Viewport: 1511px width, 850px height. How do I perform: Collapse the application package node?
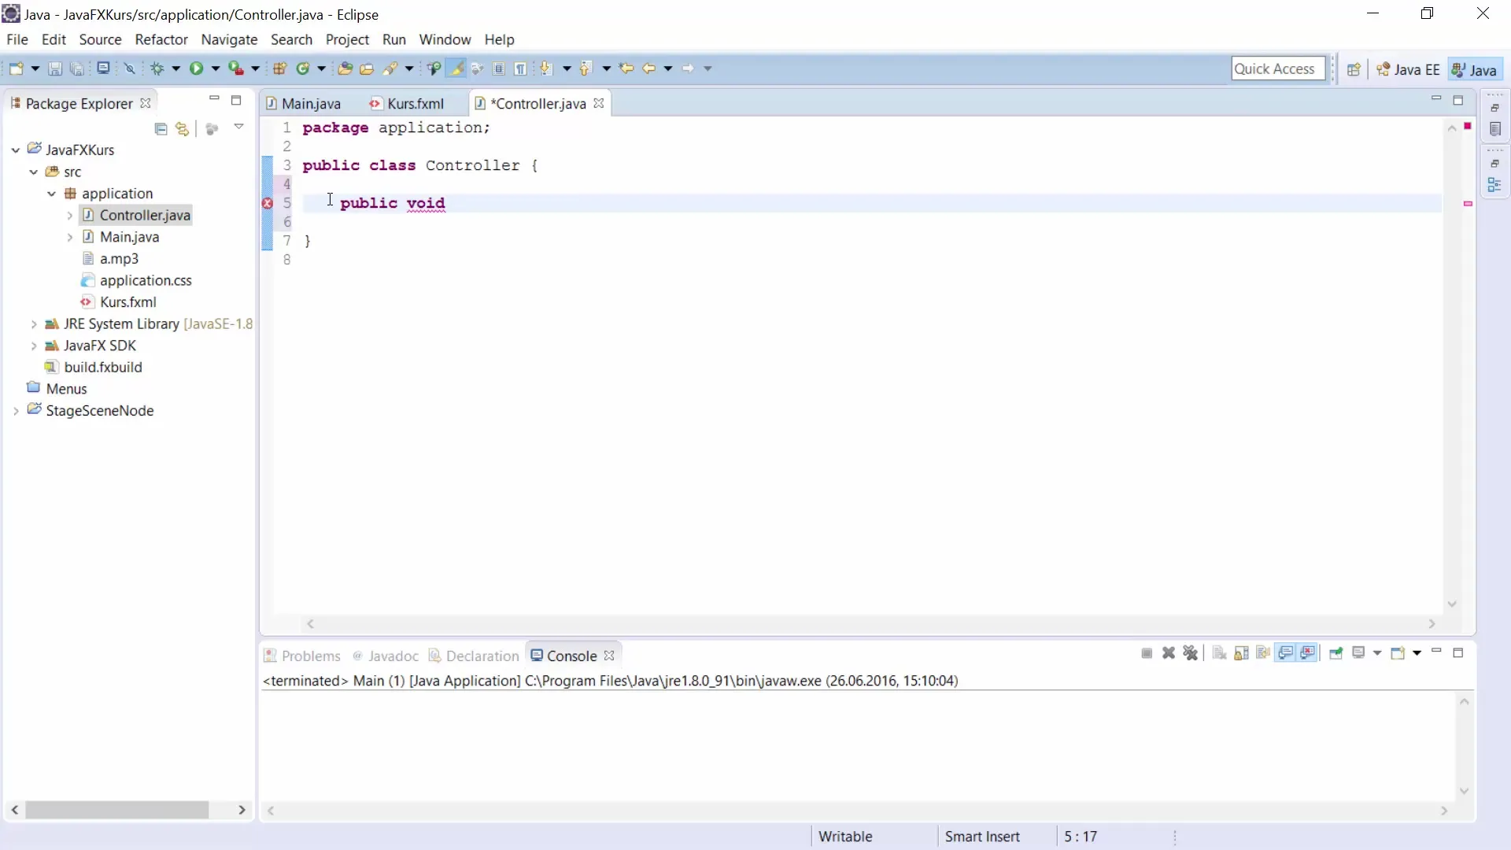[x=51, y=194]
